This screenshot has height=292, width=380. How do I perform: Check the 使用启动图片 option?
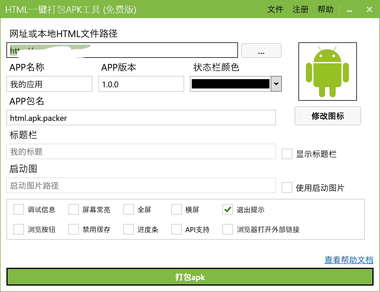287,187
